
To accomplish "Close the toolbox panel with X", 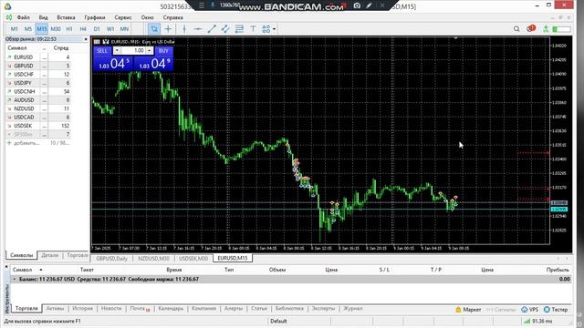I will 6,267.
